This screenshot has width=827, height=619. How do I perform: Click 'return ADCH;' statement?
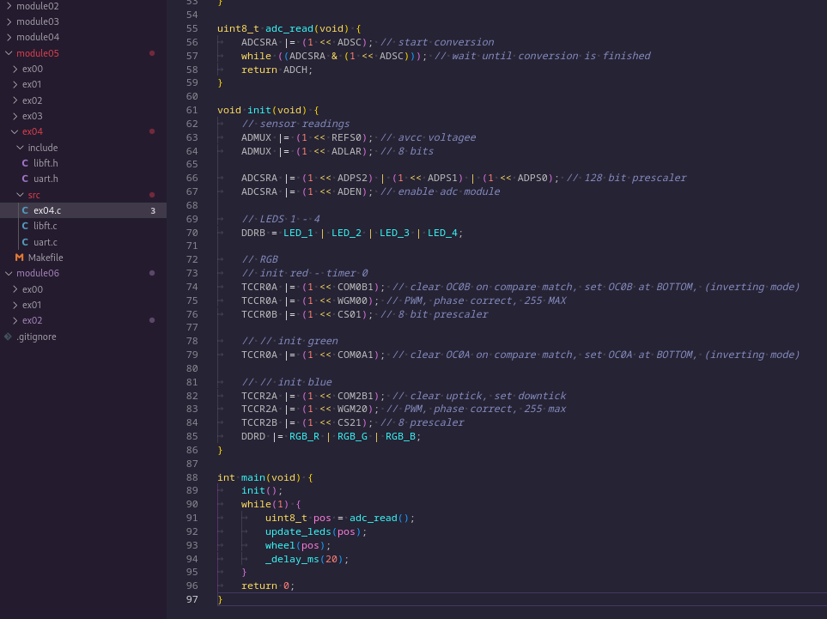[x=277, y=70]
